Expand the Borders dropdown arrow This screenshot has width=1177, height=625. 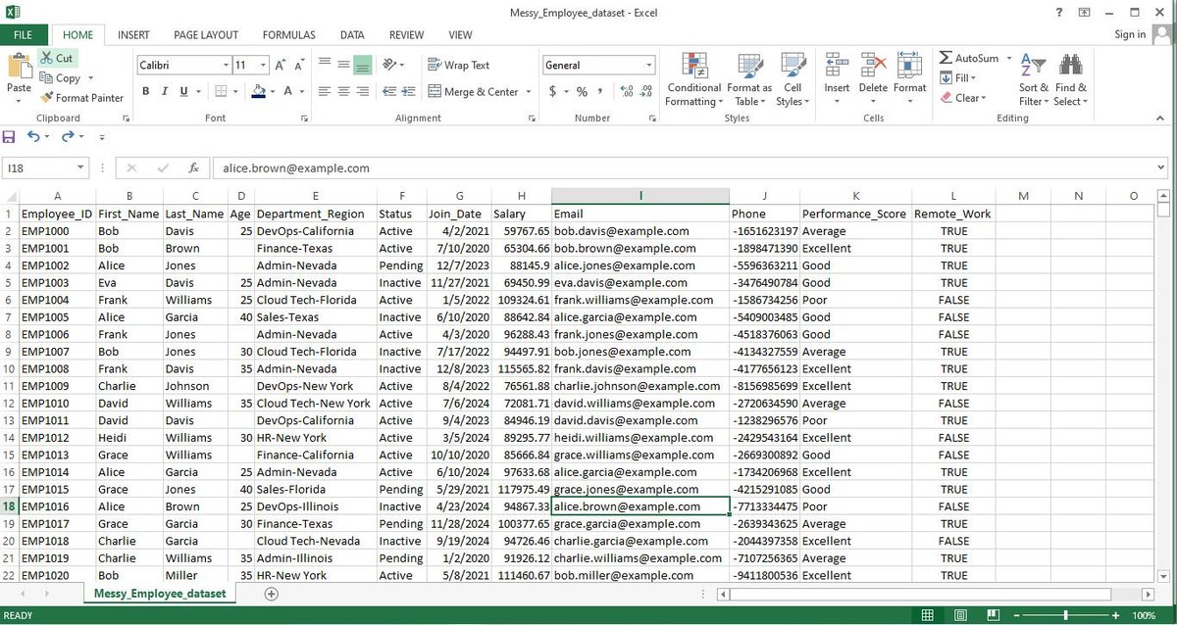[x=236, y=91]
